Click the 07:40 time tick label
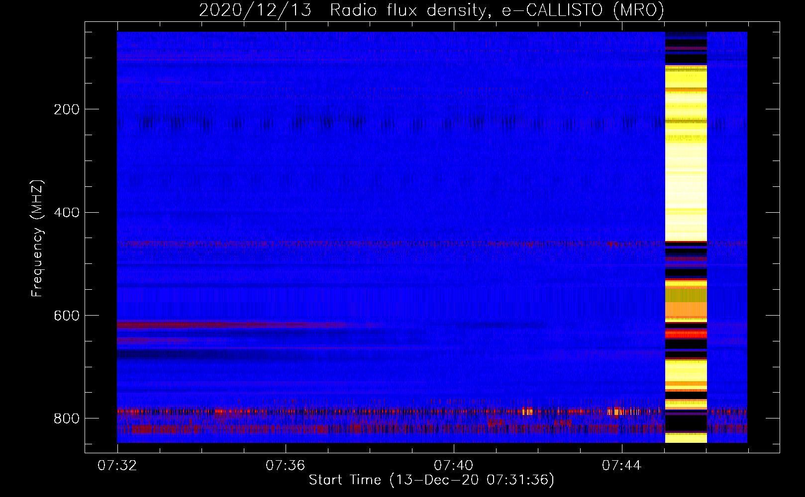 454,466
